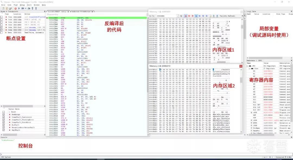293x160 pixels.
Task: Click Extras column header in breakpoints panel
Action: point(27,14)
